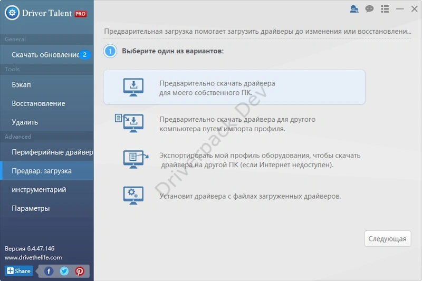422x281 pixels.
Task: Open the main menu list icon
Action: pos(385,9)
